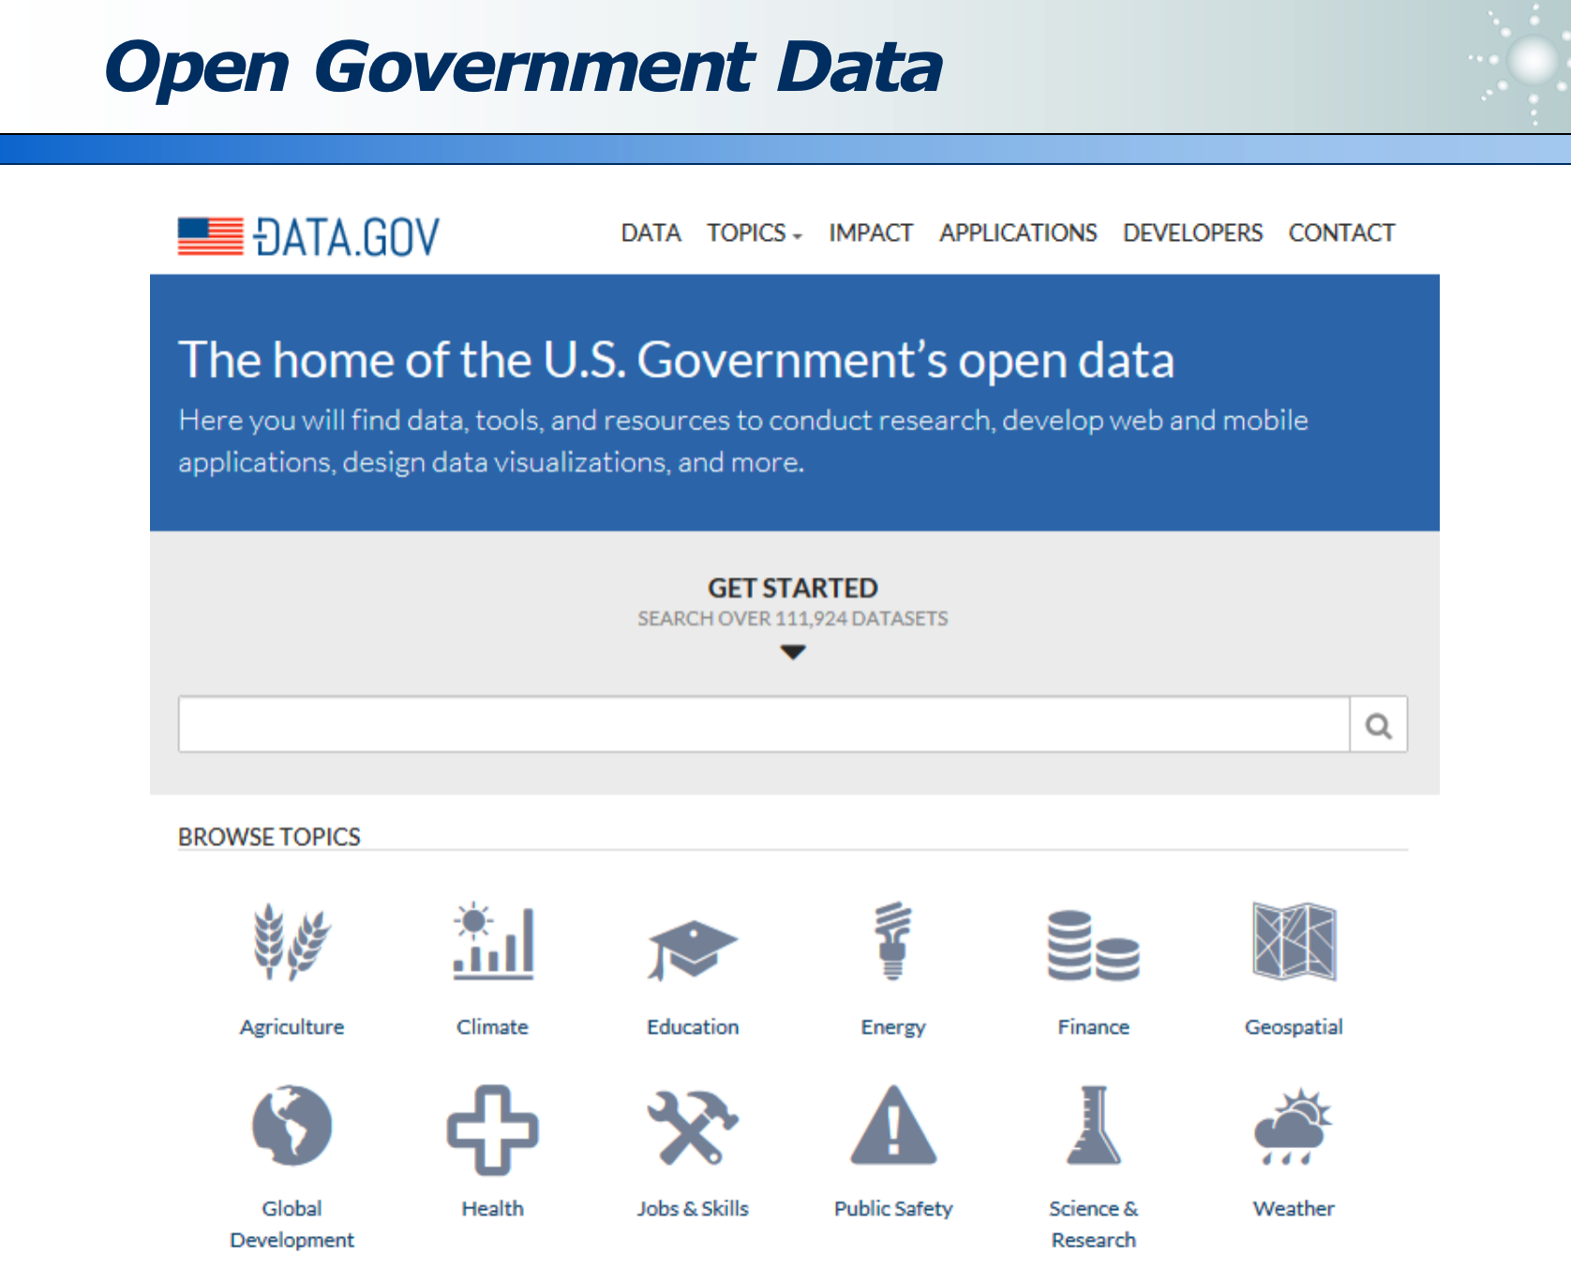
Task: Expand the TOPICS dropdown menu
Action: point(755,232)
